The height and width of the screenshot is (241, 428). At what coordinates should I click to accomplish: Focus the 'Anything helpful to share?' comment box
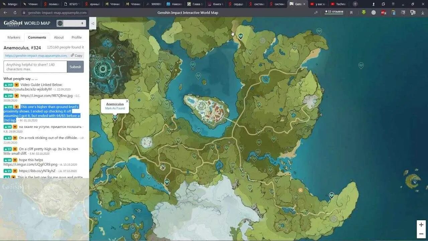(35, 67)
